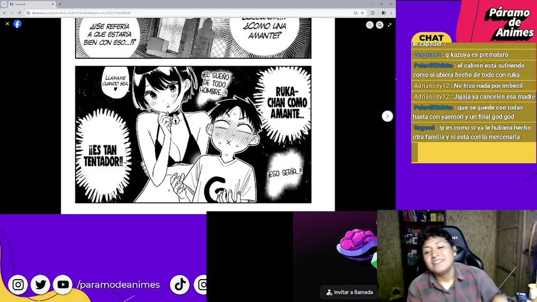537x302 pixels.
Task: Click the manga panel with Ruka-chan como amante
Action: click(x=193, y=134)
